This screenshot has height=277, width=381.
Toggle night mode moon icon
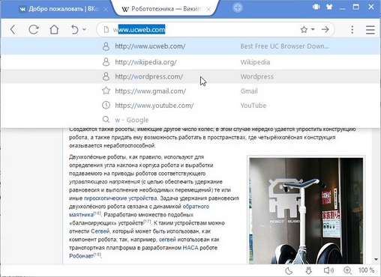click(289, 270)
